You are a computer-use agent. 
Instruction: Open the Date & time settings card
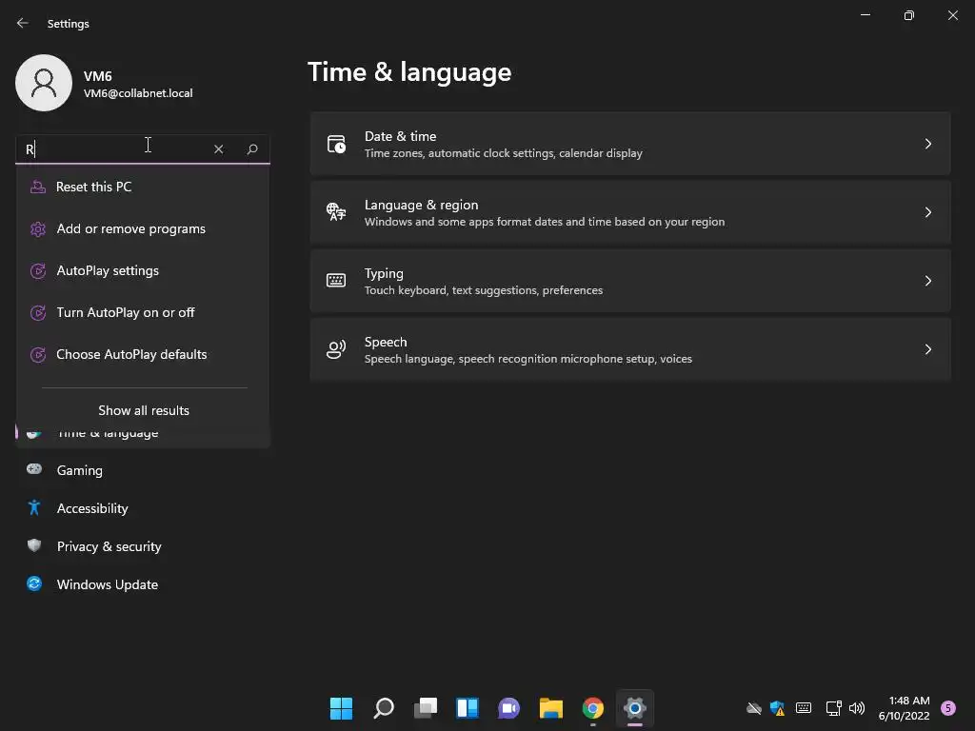point(630,144)
